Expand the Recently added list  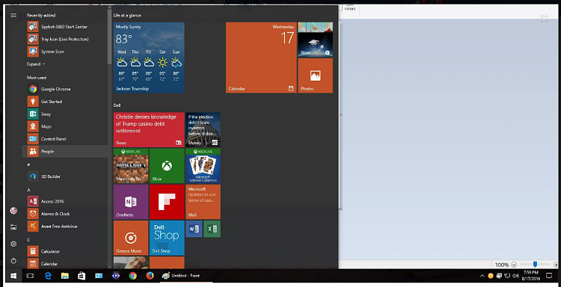tap(36, 64)
